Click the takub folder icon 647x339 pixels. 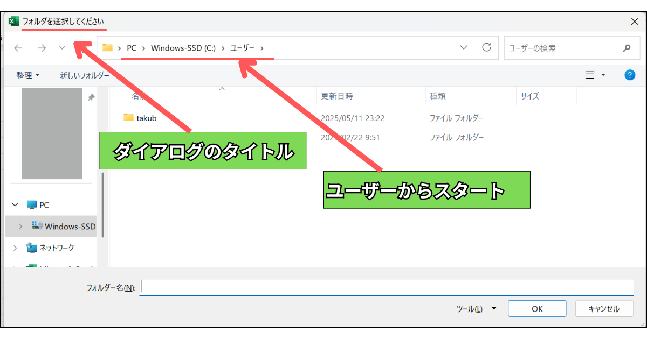128,117
